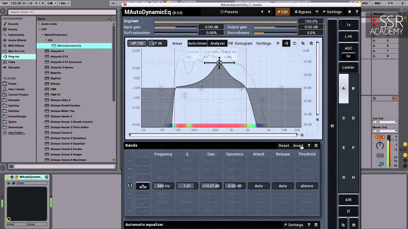Enable band 4 power button
The height and width of the screenshot is (229, 408).
pyautogui.click(x=130, y=186)
